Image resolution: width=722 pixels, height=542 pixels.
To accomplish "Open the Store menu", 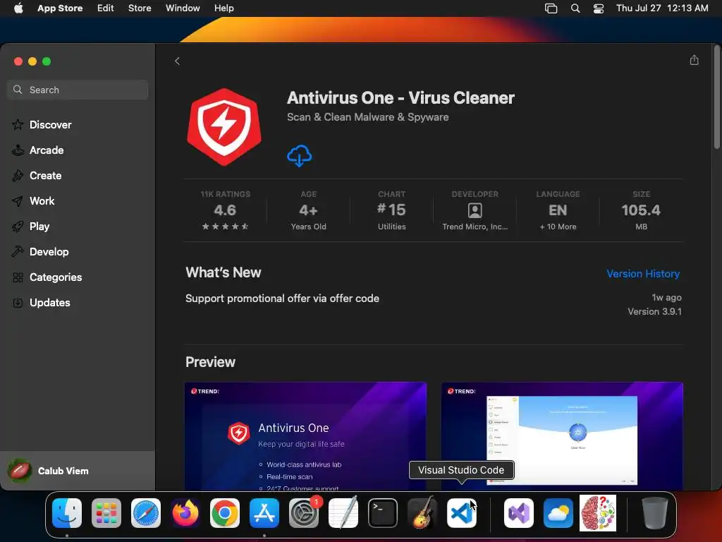I will point(140,8).
